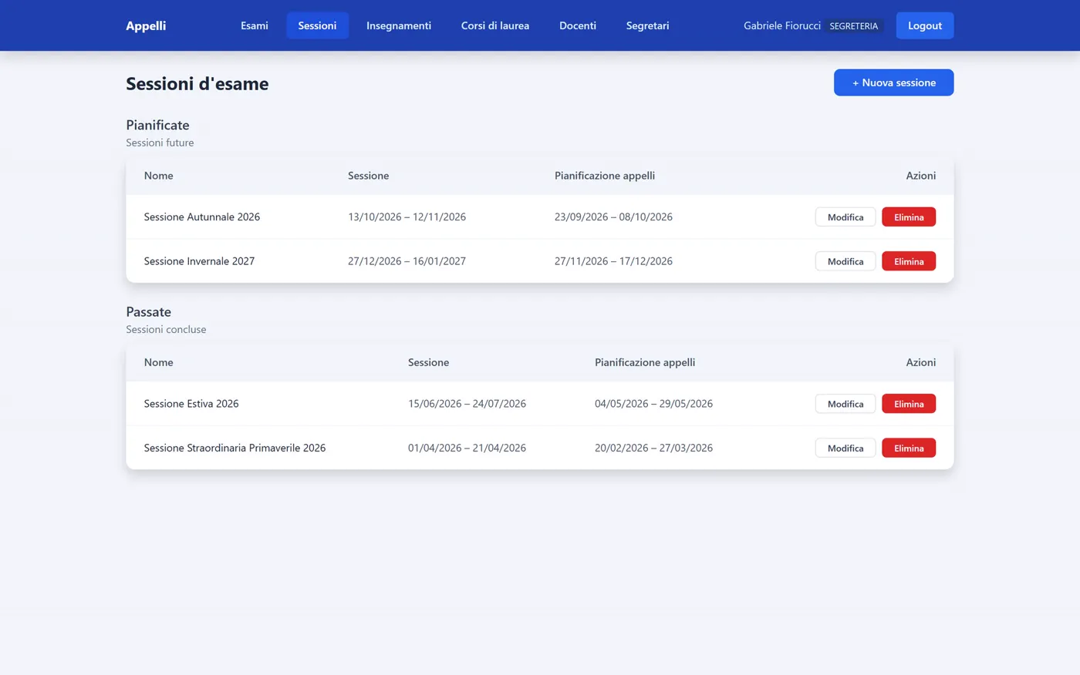Create a new session with Nuova sessione
The width and height of the screenshot is (1080, 675).
tap(894, 82)
